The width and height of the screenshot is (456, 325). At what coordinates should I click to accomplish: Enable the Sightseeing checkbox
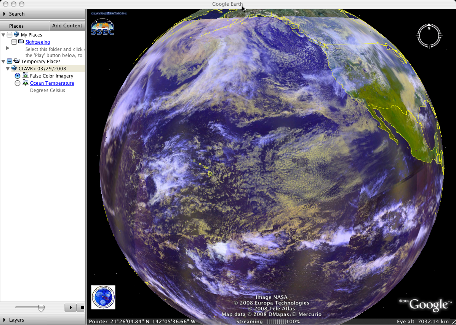(14, 42)
